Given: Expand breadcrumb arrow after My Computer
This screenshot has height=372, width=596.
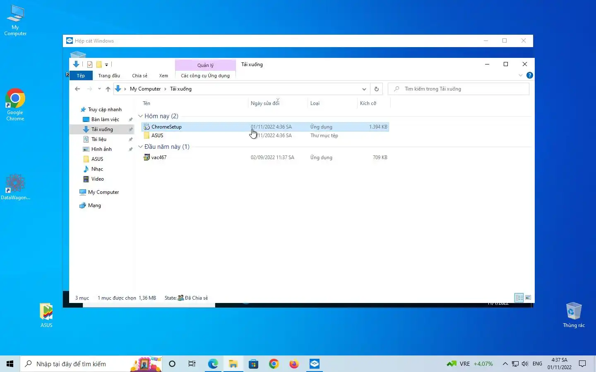Looking at the screenshot, I should pyautogui.click(x=165, y=89).
